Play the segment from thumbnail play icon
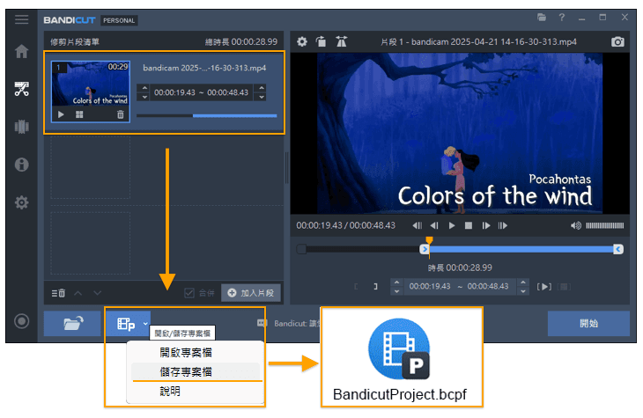The image size is (643, 418). pos(61,114)
